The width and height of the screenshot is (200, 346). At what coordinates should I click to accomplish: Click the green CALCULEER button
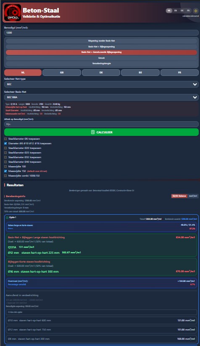[101, 132]
